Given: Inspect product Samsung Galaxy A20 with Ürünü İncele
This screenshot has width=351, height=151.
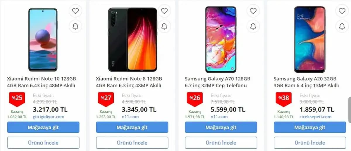Looking at the screenshot, I should point(310,143).
